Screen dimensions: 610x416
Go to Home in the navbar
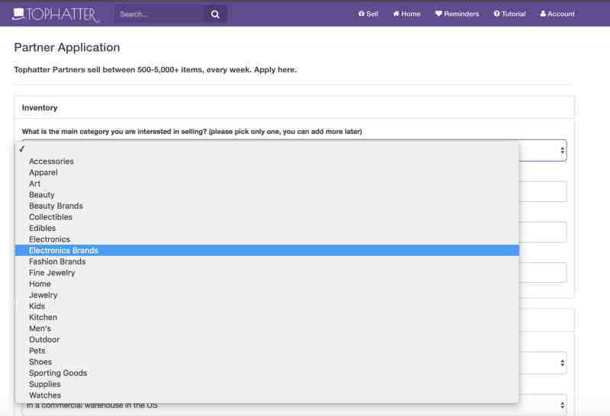(406, 14)
